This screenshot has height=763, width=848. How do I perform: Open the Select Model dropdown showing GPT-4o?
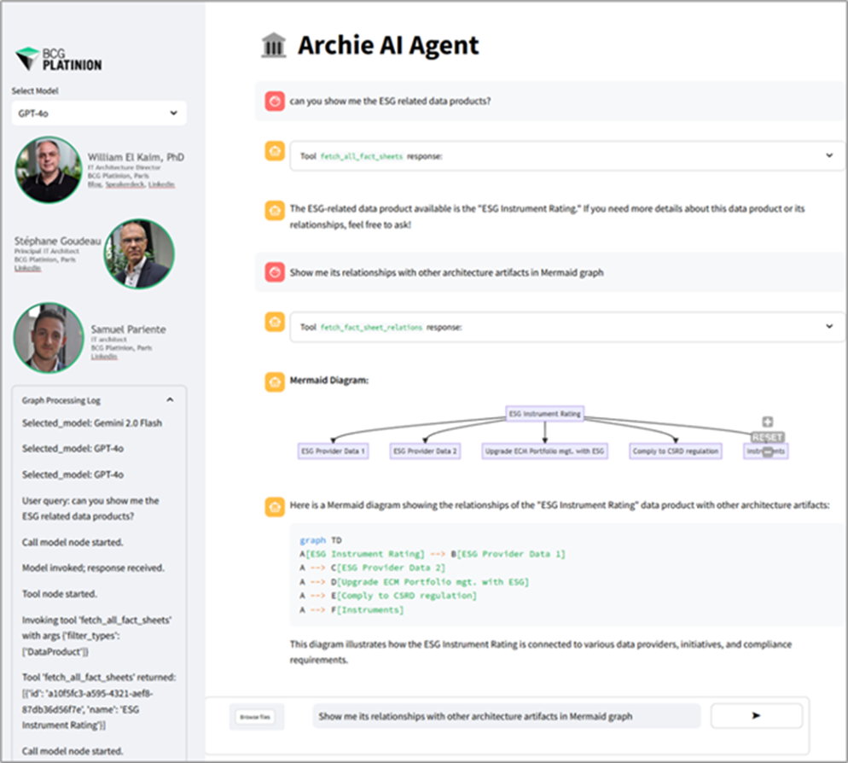coord(99,113)
